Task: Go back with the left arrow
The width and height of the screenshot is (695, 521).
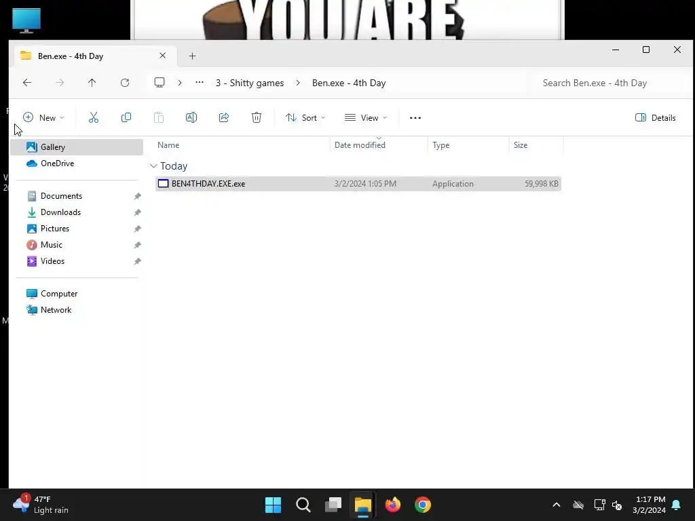Action: click(27, 82)
